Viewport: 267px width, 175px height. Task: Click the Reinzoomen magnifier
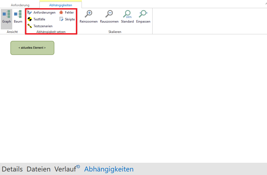(88, 16)
